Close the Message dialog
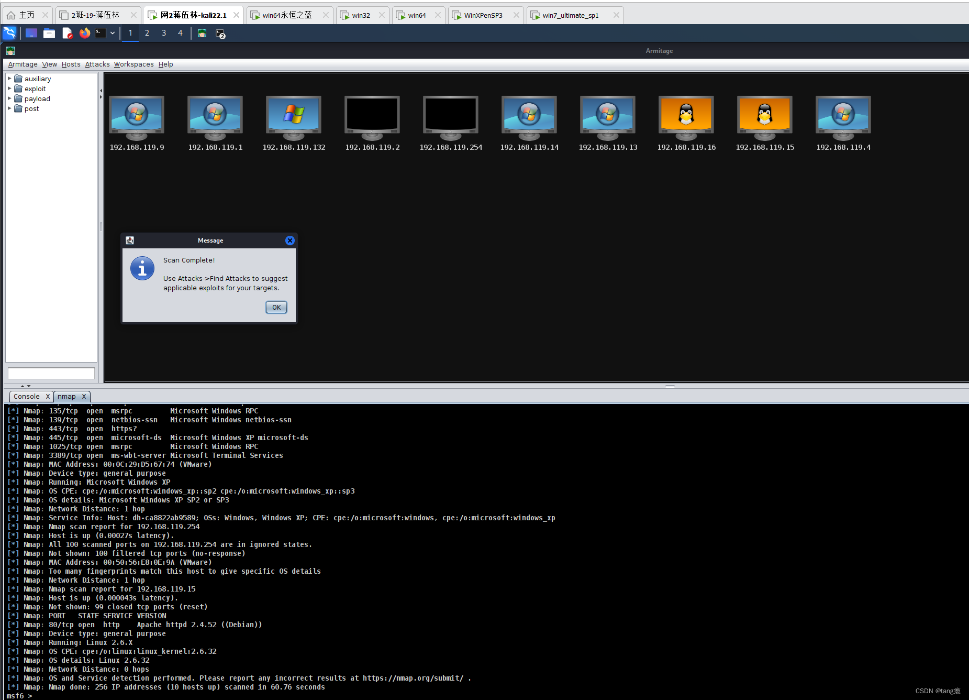The height and width of the screenshot is (700, 969). (290, 240)
